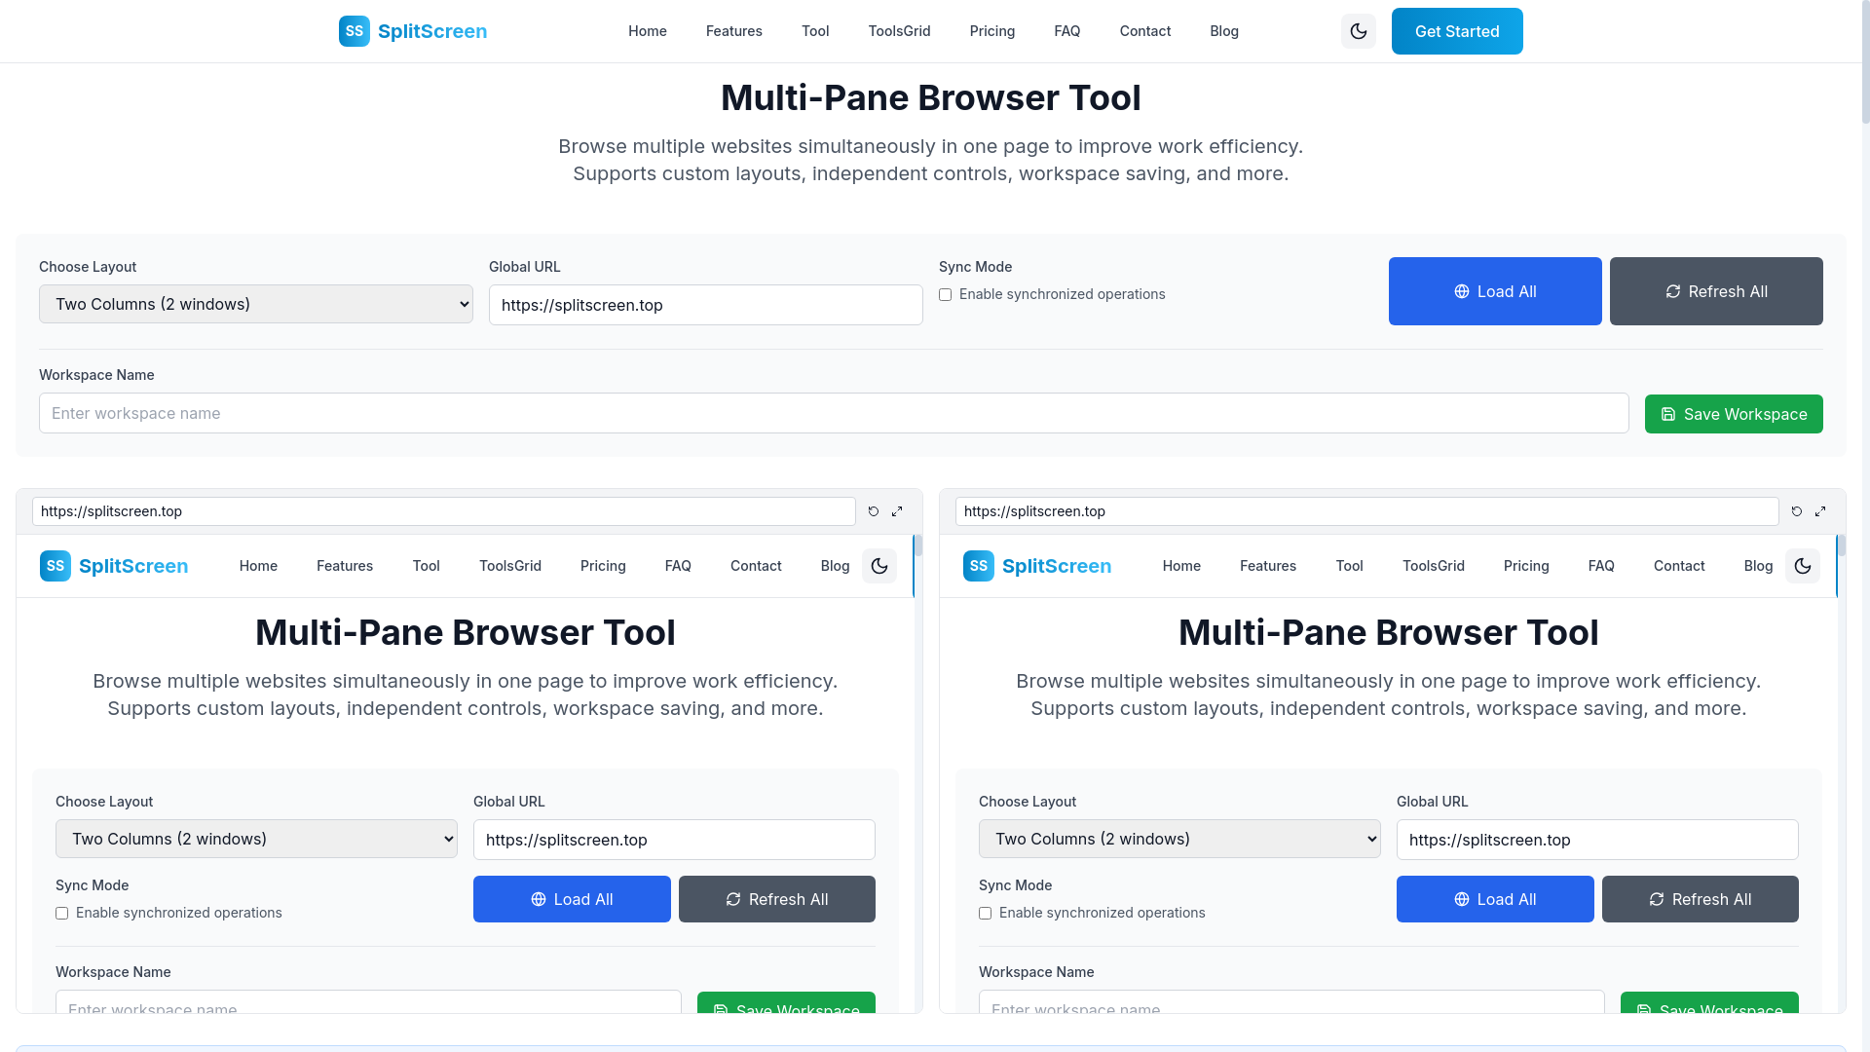Open Home link in left pane nav
The width and height of the screenshot is (1870, 1052).
click(x=258, y=566)
